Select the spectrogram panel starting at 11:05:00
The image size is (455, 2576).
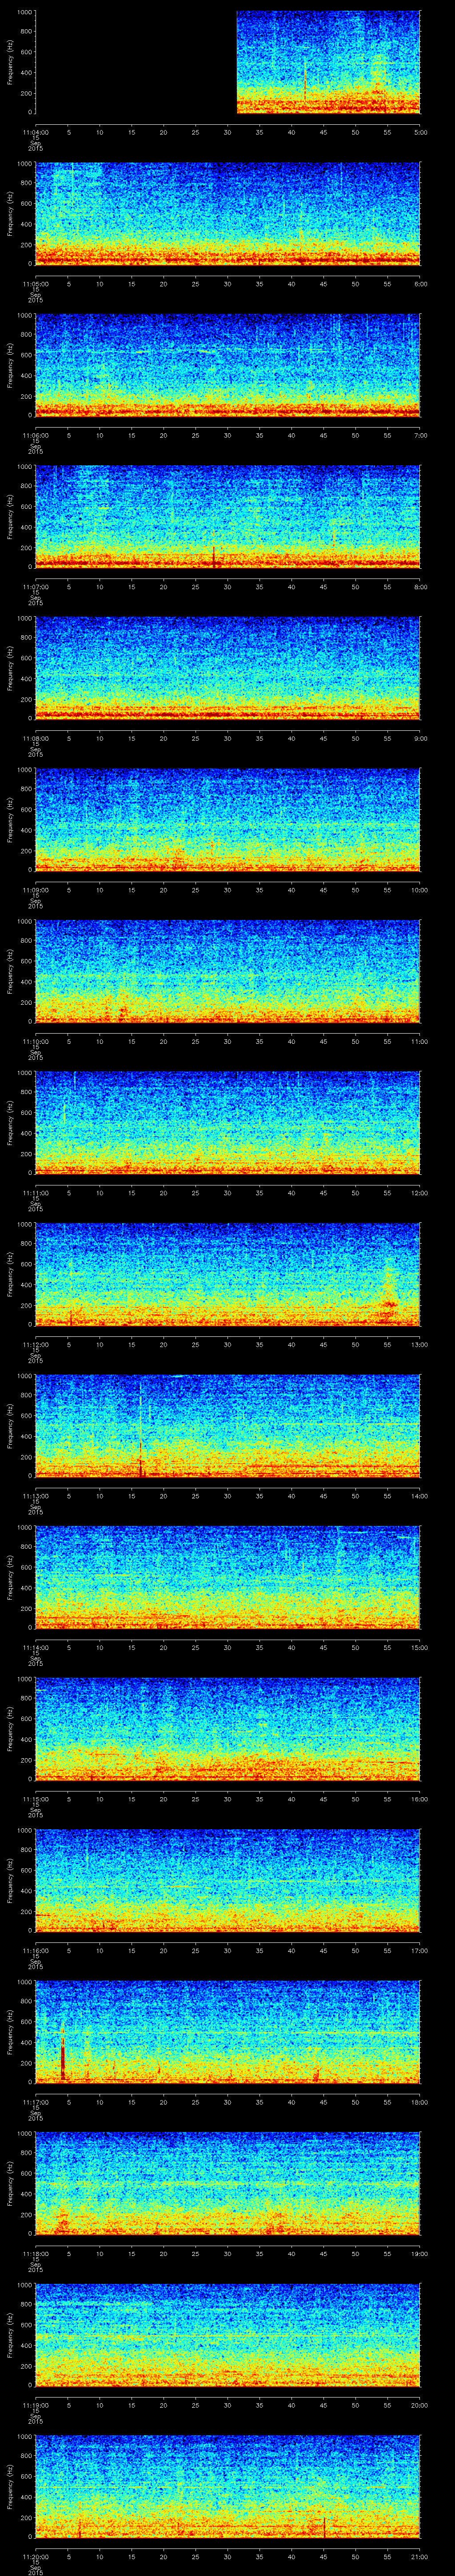point(227,213)
